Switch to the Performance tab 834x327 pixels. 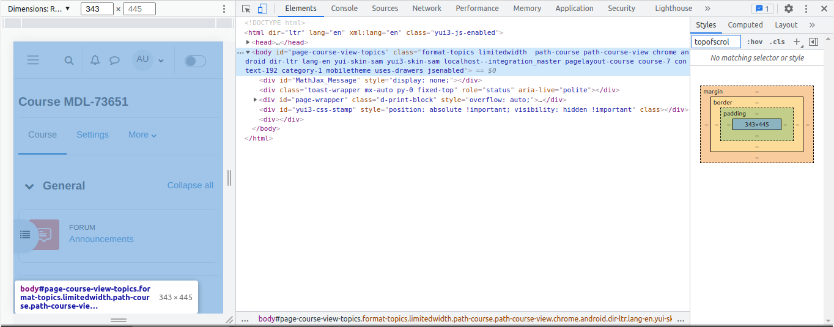[477, 9]
